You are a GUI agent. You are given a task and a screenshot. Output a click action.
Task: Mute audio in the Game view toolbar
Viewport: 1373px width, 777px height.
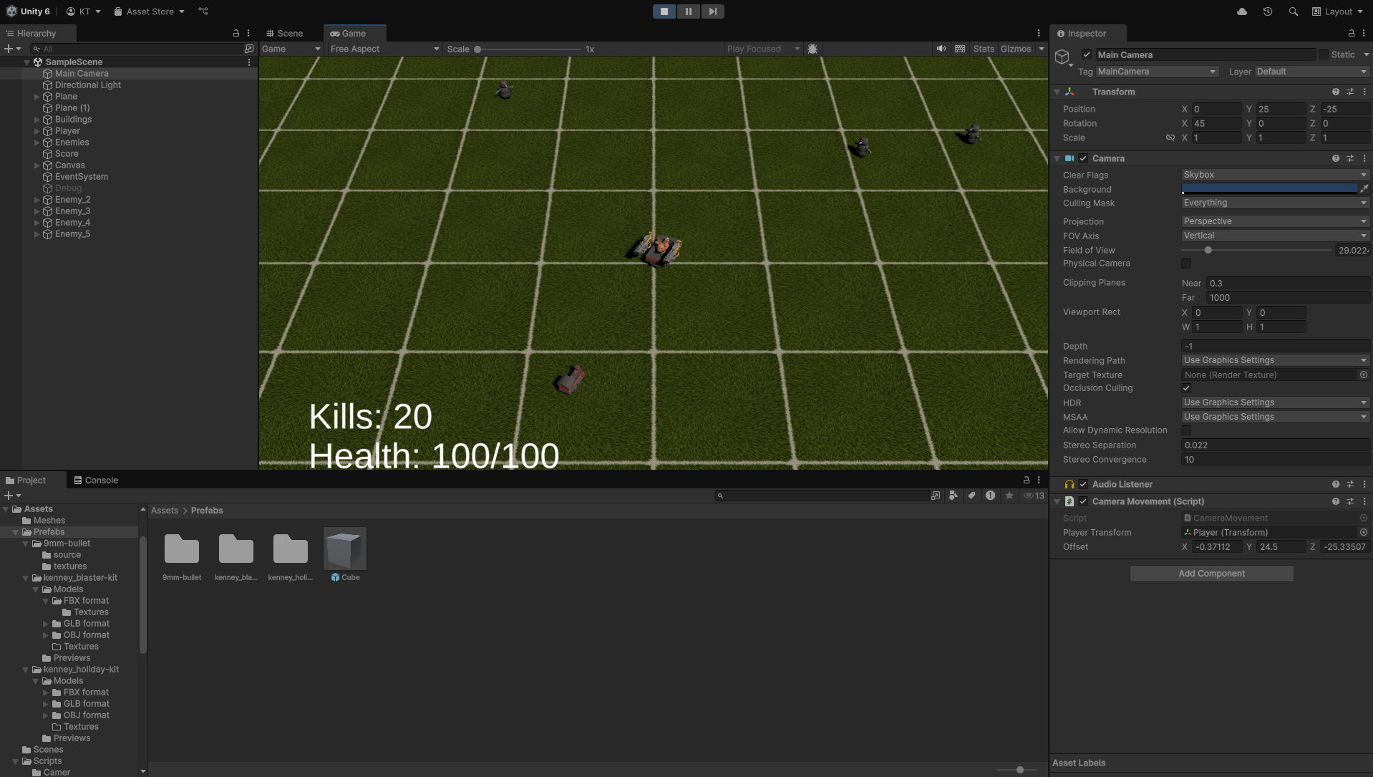coord(941,49)
